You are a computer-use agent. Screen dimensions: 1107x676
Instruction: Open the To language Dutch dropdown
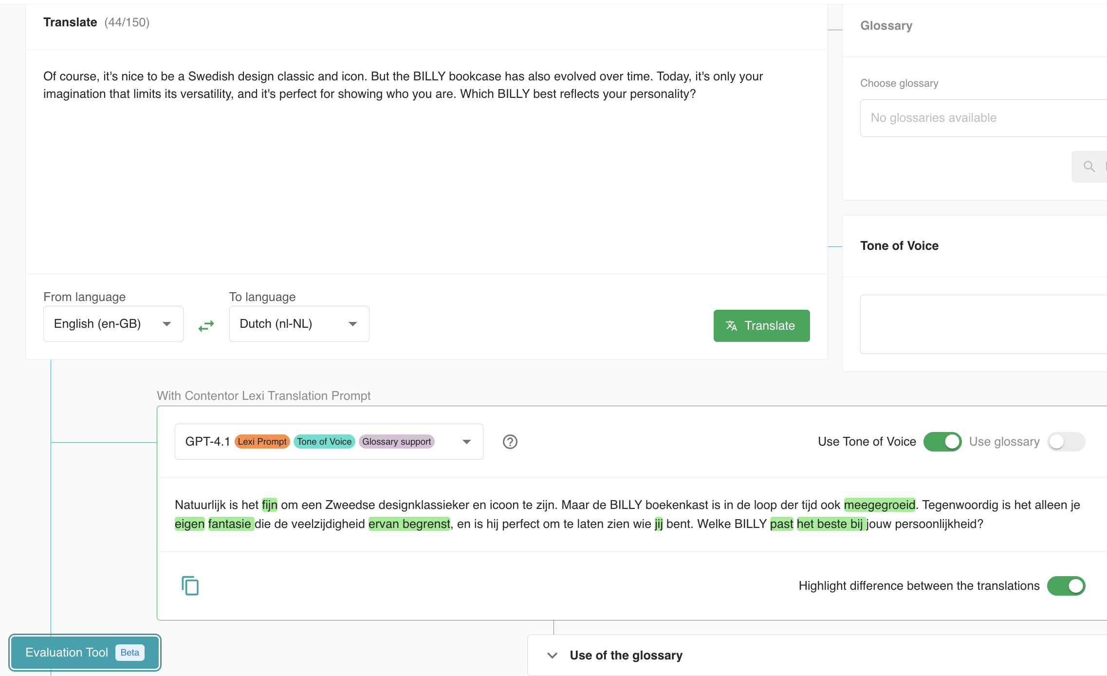point(299,324)
